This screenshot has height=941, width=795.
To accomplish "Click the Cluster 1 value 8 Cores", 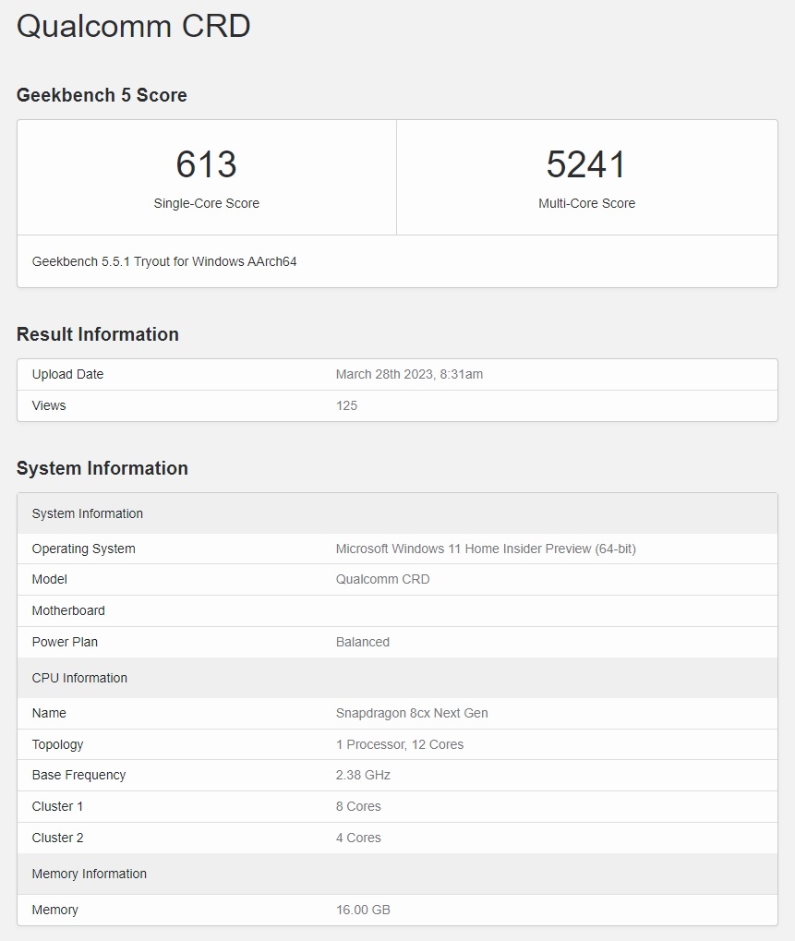I will (x=358, y=806).
